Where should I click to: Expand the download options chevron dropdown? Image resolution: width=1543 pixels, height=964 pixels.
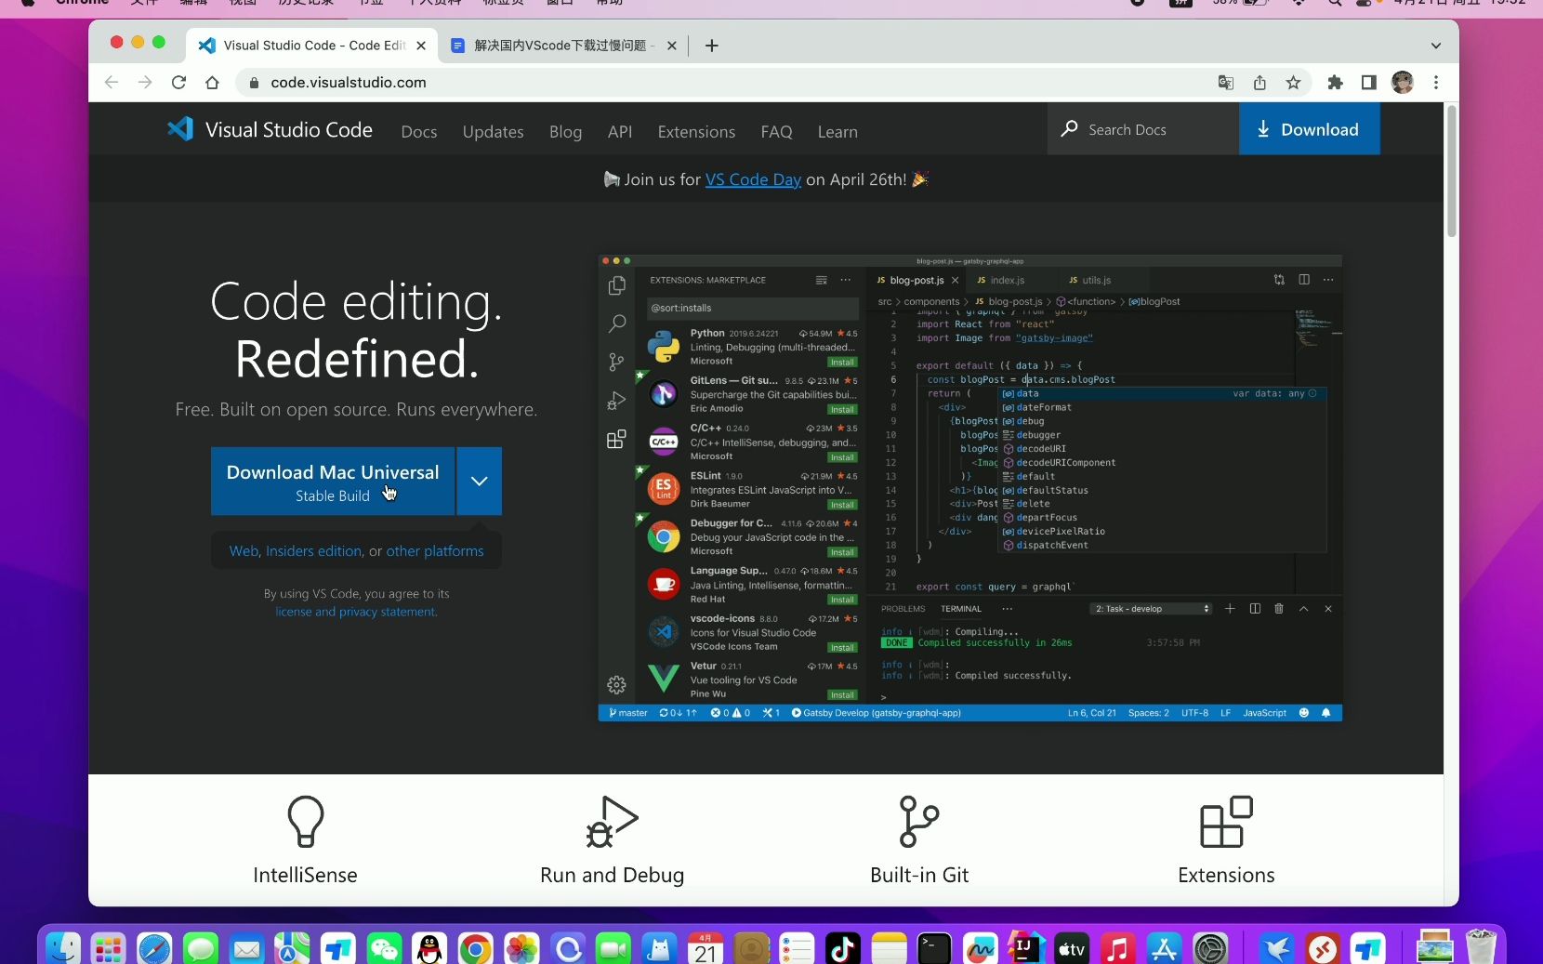click(x=480, y=481)
